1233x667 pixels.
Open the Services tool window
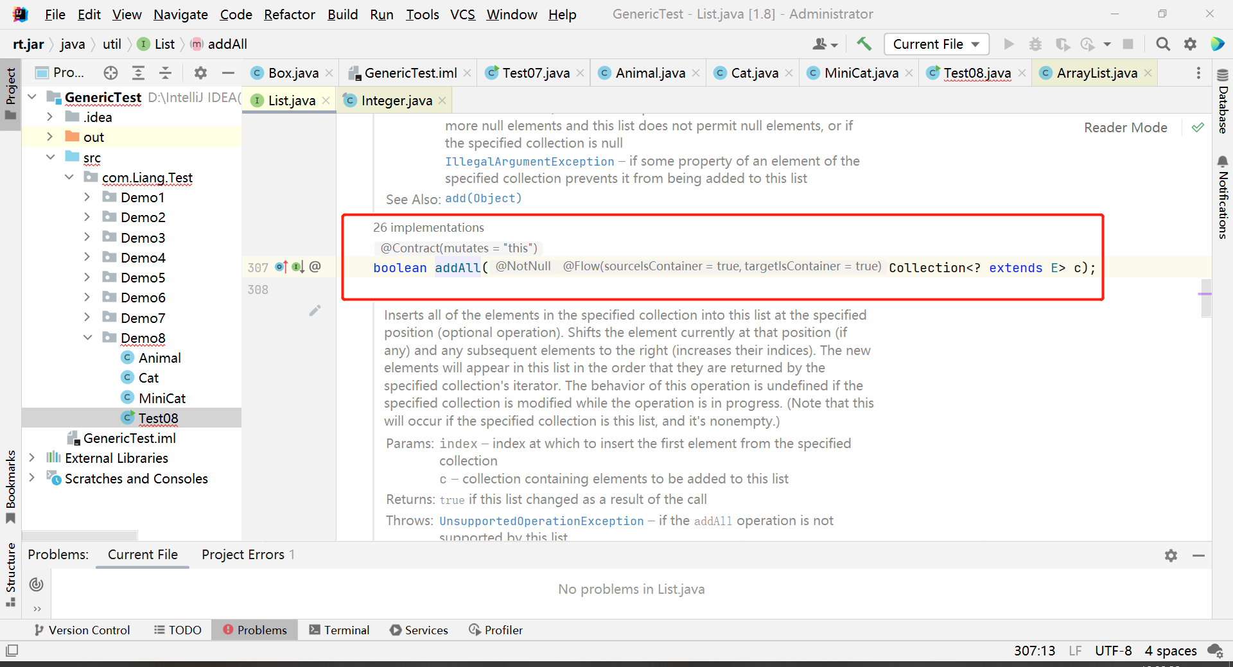click(x=419, y=630)
